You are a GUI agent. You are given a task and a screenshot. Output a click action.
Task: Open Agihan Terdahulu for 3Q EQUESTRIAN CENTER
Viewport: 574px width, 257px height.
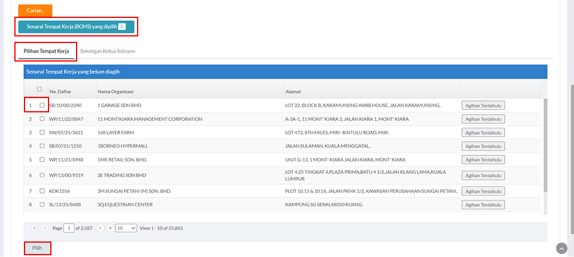pos(483,204)
